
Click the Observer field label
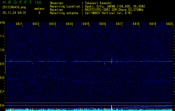[56, 3]
